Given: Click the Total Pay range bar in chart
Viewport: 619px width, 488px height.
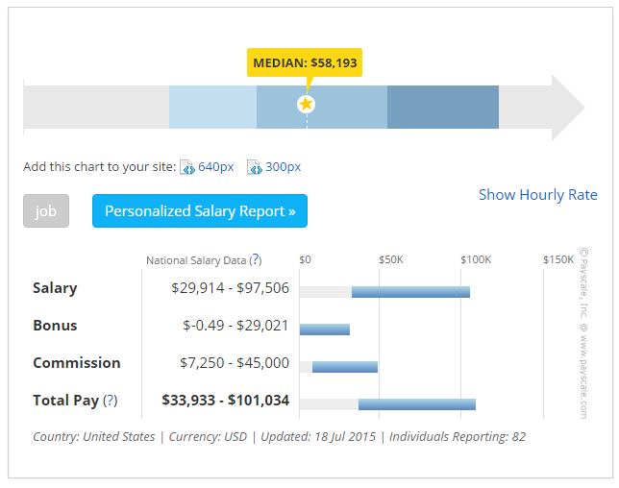Looking at the screenshot, I should click(x=417, y=404).
